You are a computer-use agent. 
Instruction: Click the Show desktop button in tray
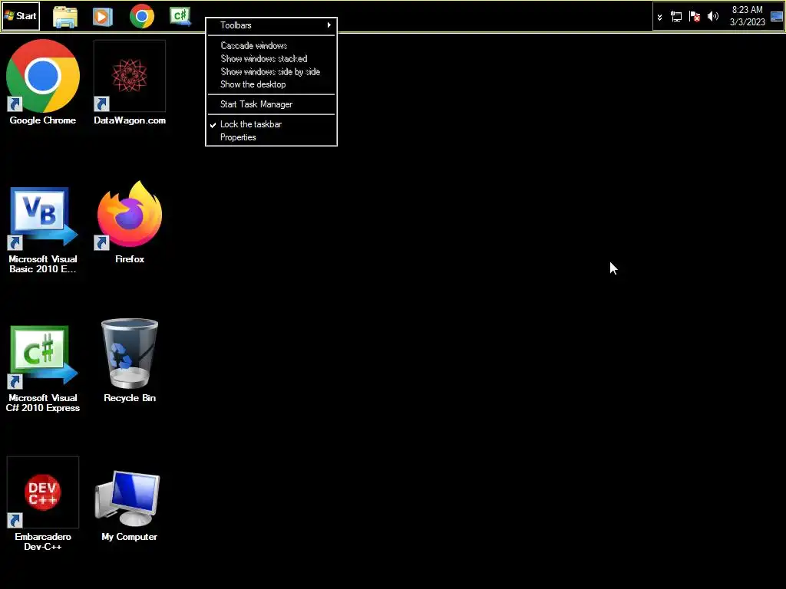coord(777,17)
